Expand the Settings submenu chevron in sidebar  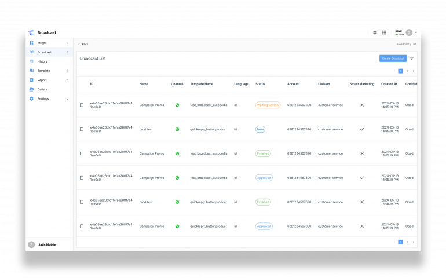point(67,98)
